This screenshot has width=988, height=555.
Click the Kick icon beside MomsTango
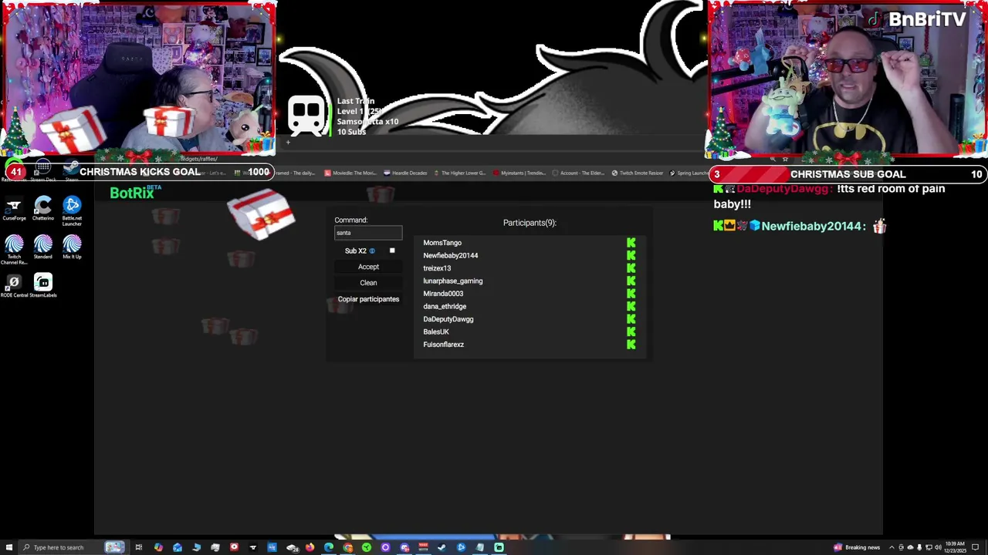(x=631, y=243)
